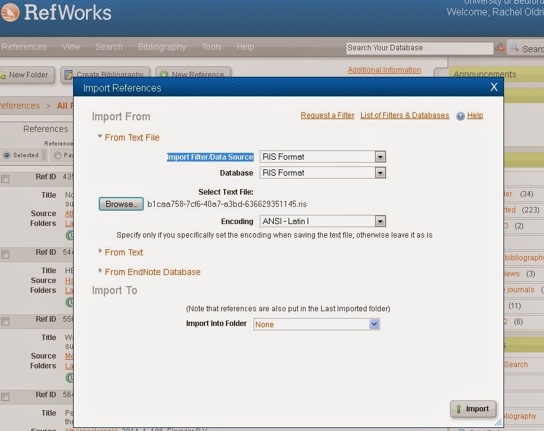The image size is (544, 431).
Task: Click the Search Your Database field
Action: (x=419, y=48)
